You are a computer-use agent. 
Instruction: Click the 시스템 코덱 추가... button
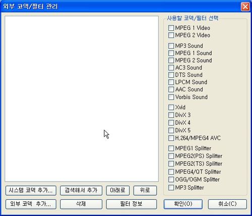coord(31,190)
